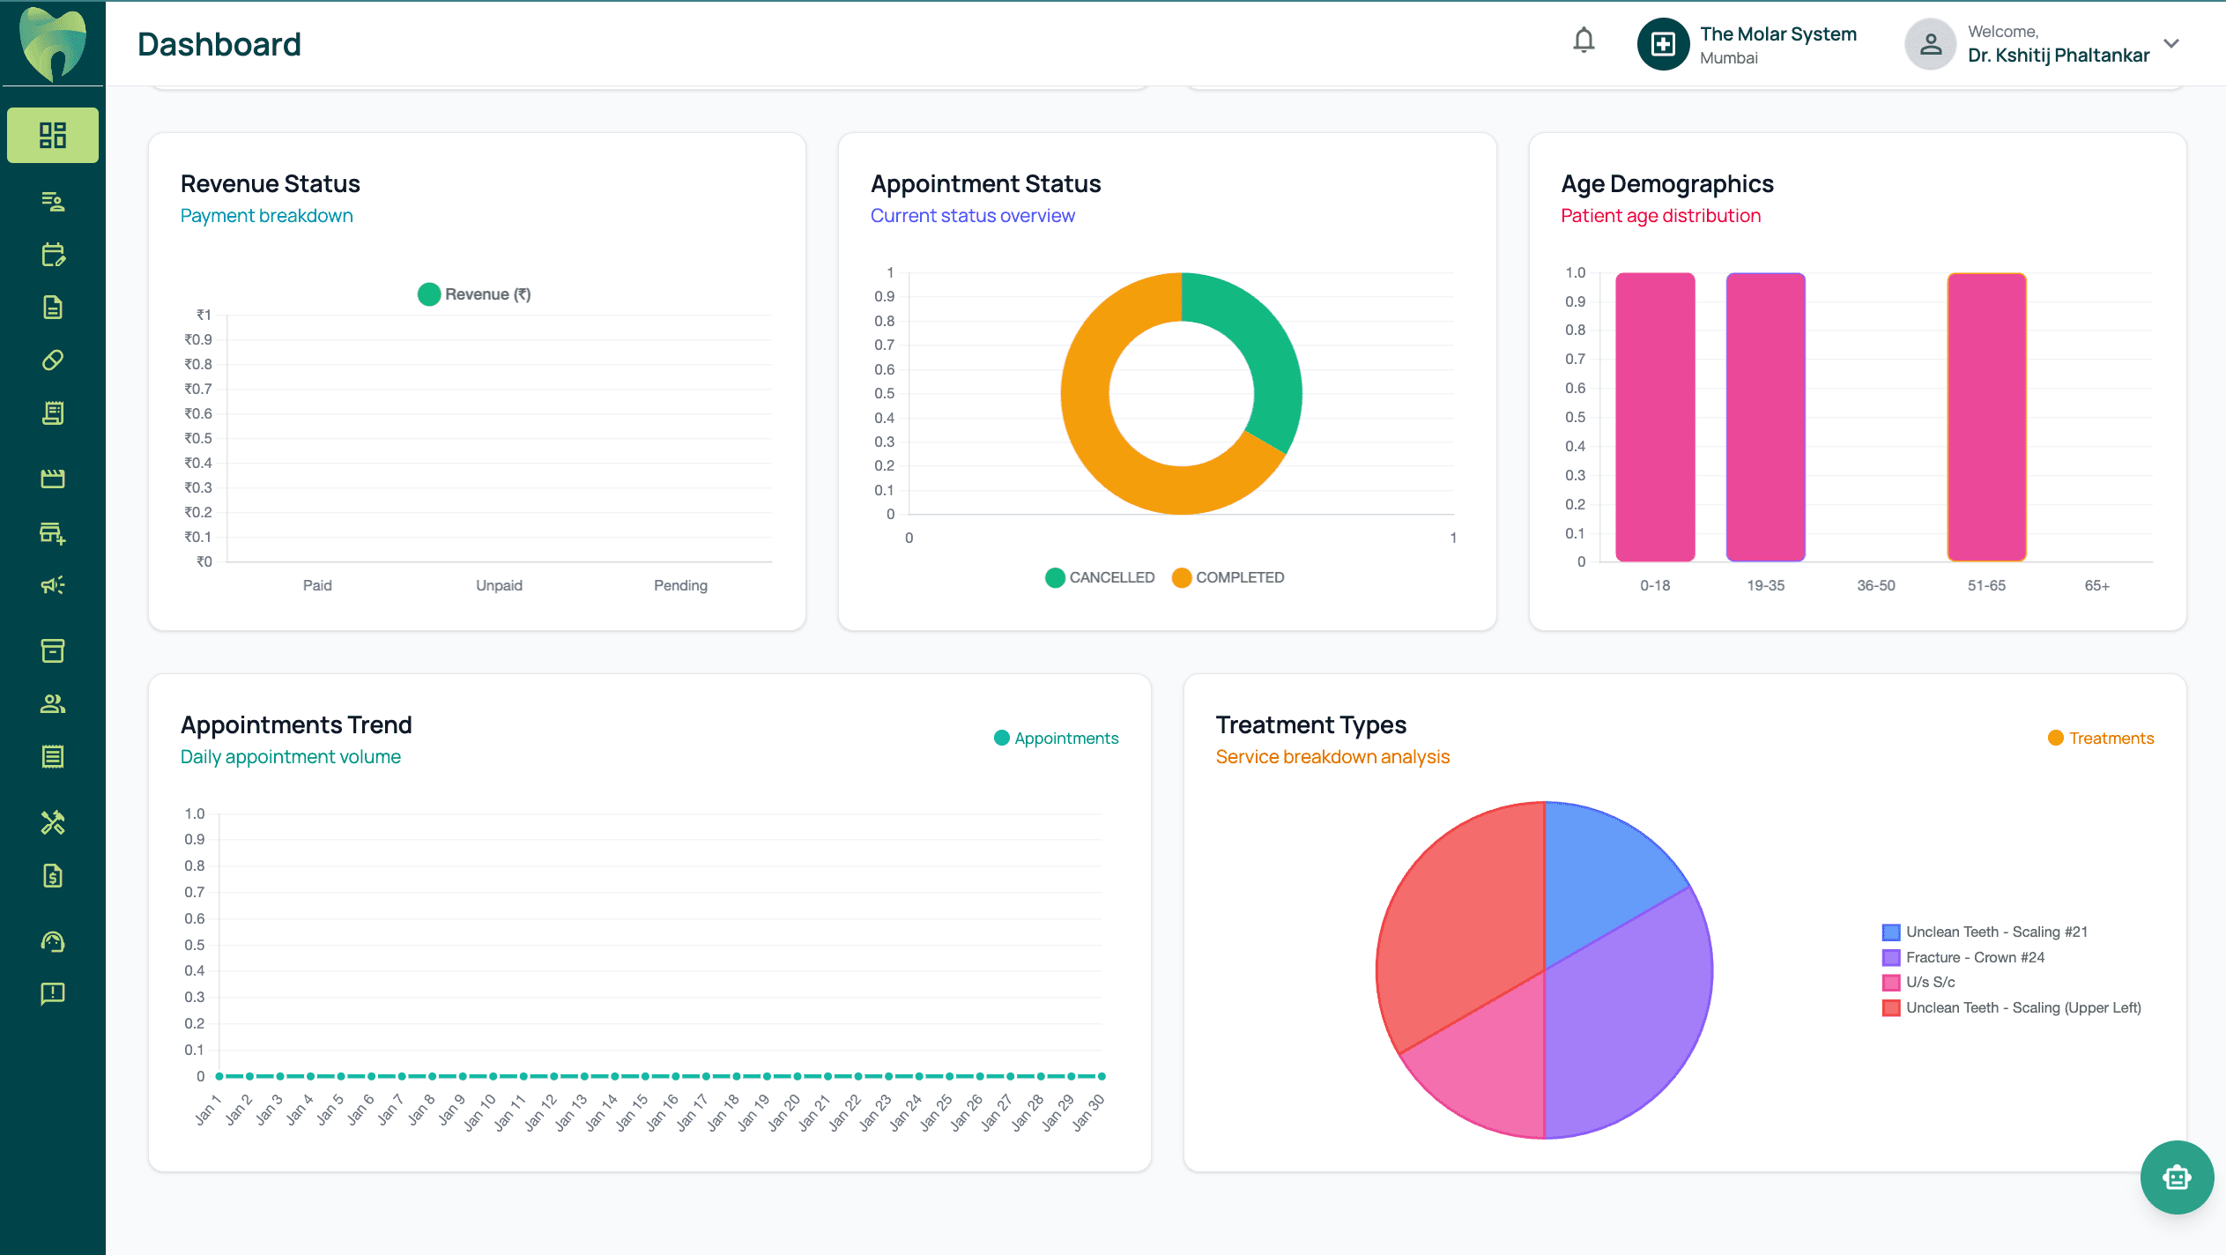The width and height of the screenshot is (2226, 1255).
Task: Click the pill medication sidebar icon
Action: point(53,360)
